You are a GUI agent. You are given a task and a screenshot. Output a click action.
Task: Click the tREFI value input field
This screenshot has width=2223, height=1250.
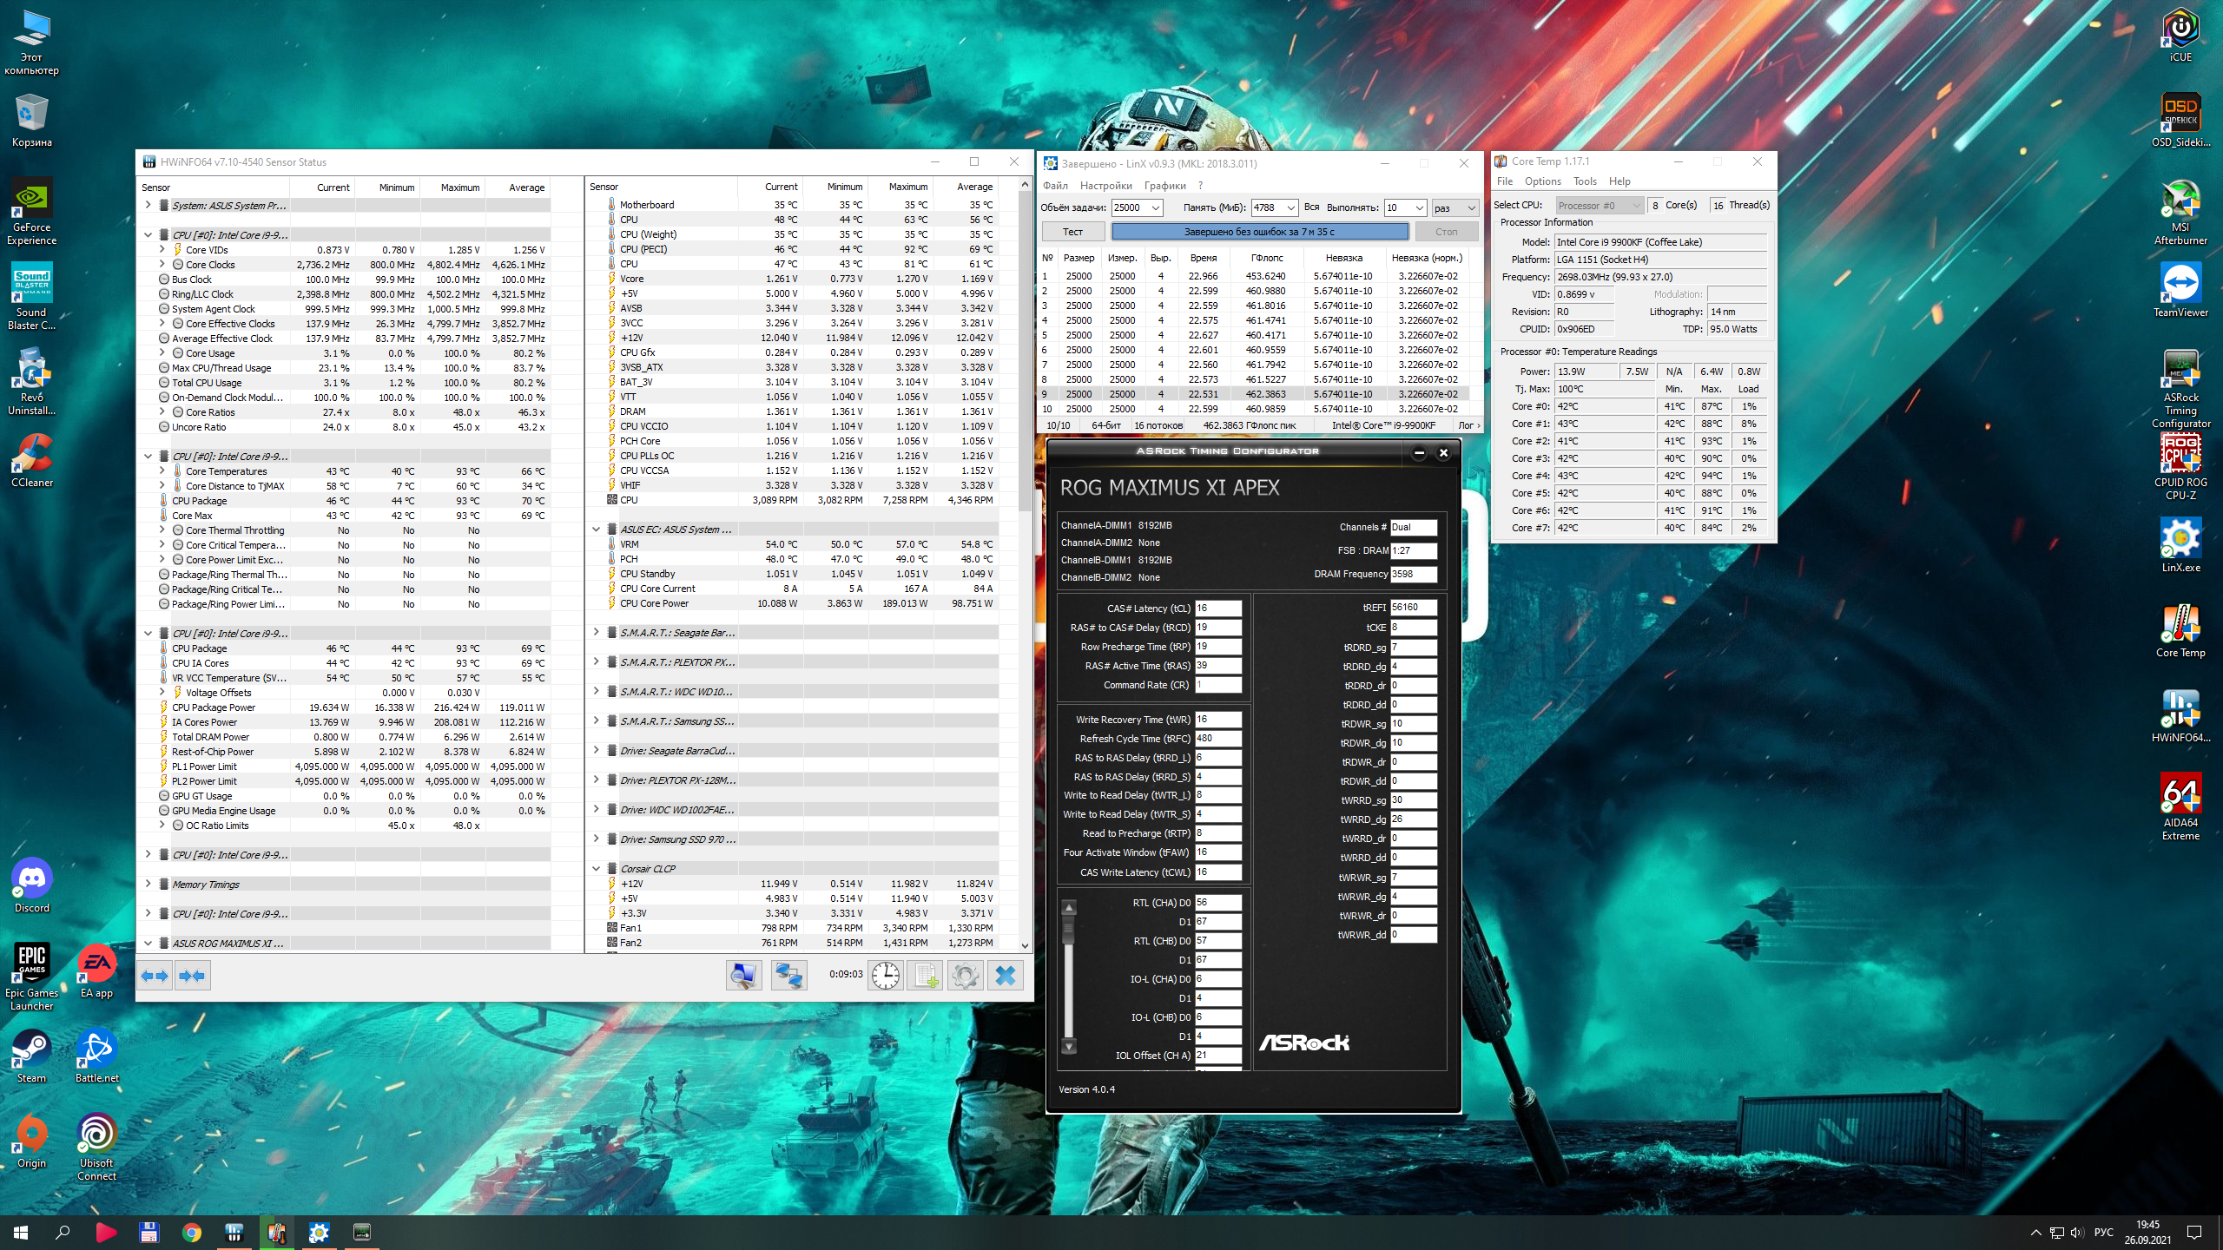click(1413, 608)
